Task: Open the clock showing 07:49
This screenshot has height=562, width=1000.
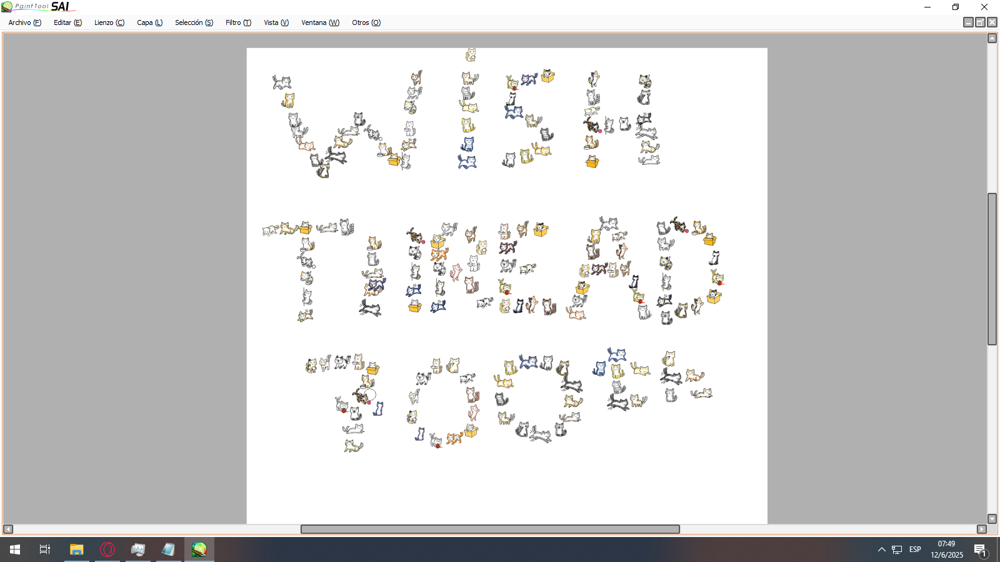Action: coord(946,550)
